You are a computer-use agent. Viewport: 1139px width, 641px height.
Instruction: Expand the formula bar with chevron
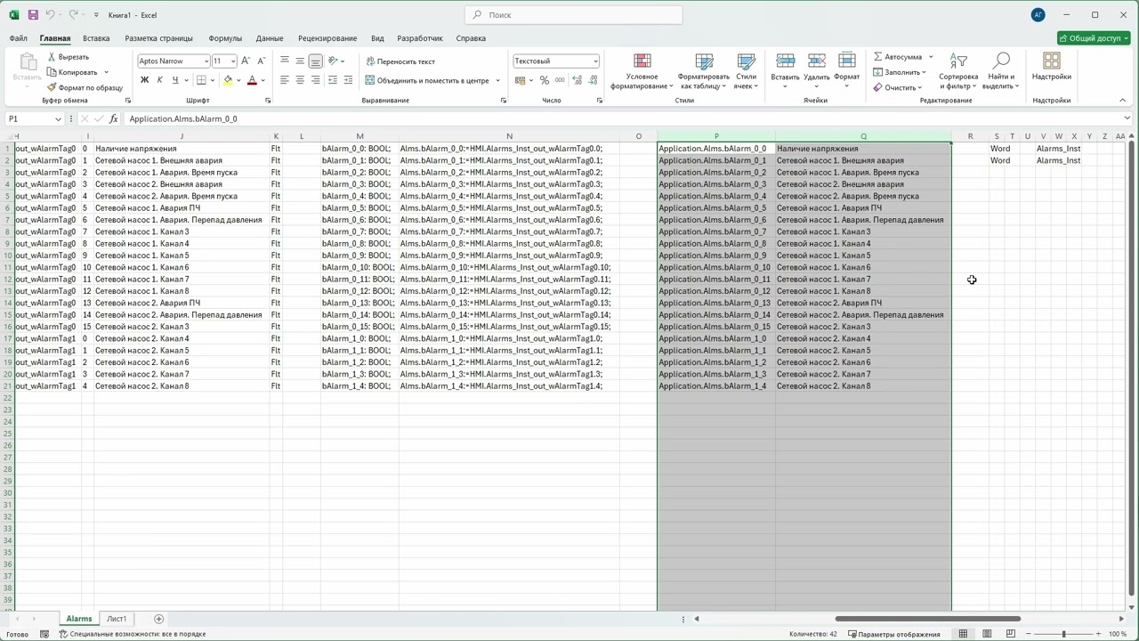(x=1127, y=118)
